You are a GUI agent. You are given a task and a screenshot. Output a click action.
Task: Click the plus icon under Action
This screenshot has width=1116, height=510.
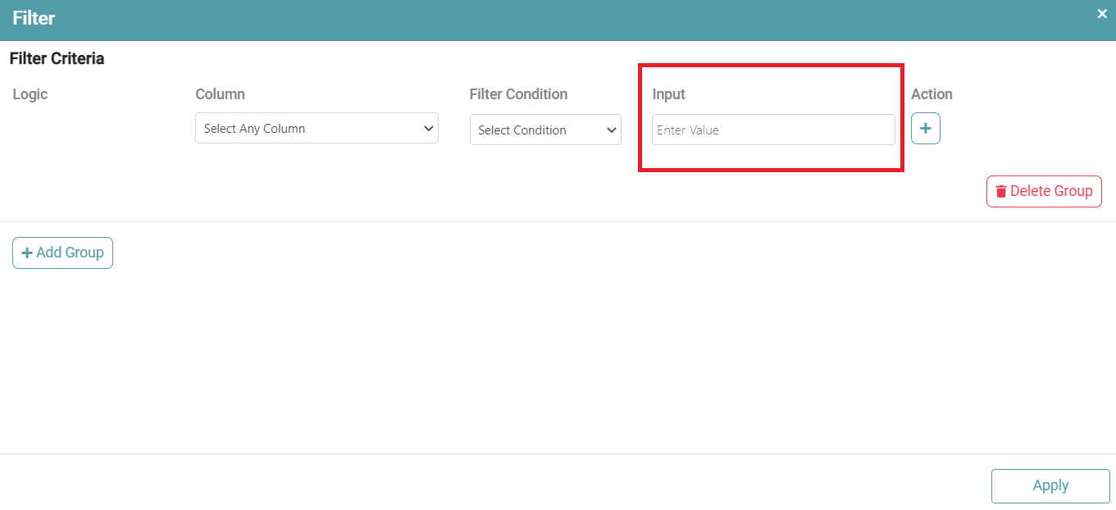pyautogui.click(x=925, y=129)
